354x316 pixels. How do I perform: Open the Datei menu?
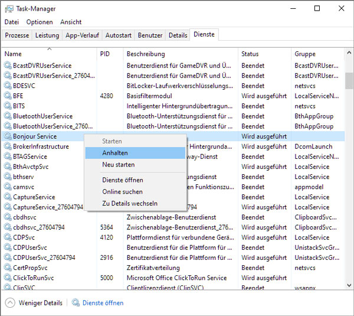tap(12, 22)
